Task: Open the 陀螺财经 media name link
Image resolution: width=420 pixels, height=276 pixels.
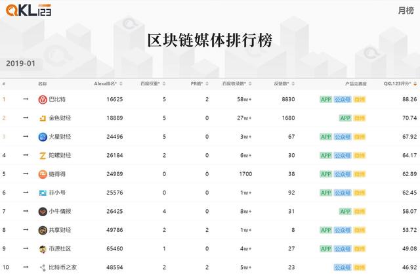Action: (60, 155)
